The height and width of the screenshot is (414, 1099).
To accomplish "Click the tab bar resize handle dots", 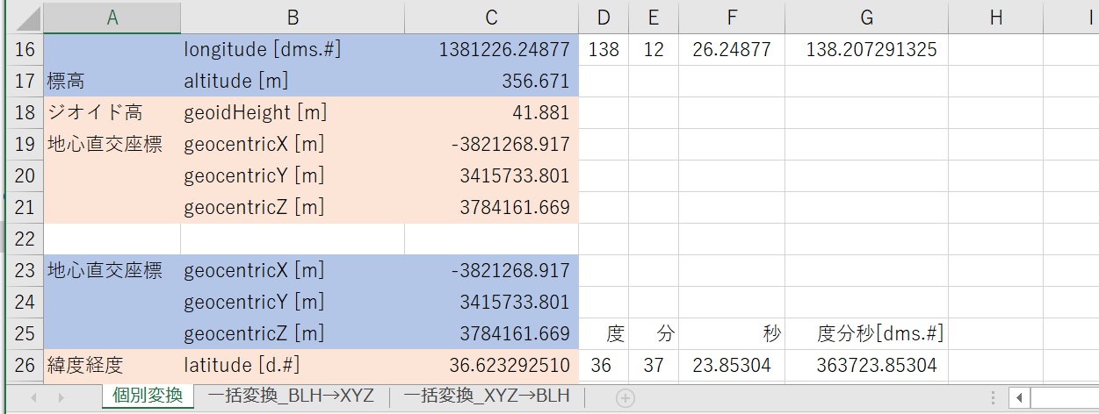I will point(993,397).
